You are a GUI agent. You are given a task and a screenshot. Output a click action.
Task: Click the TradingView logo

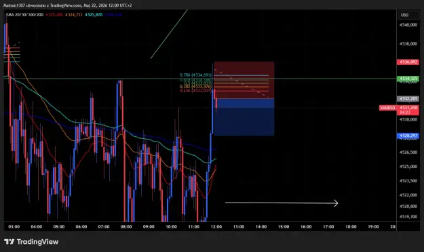tap(31, 242)
